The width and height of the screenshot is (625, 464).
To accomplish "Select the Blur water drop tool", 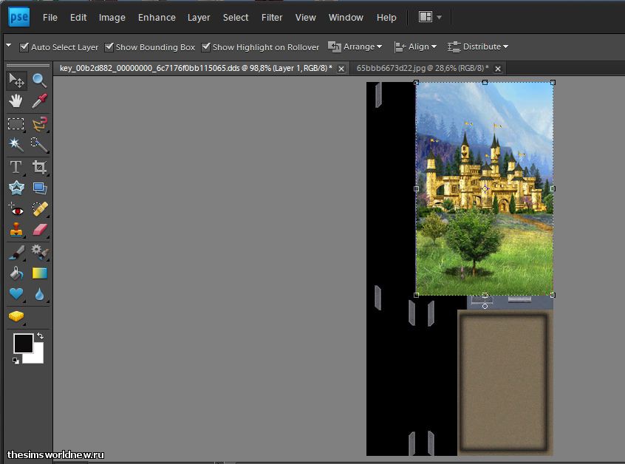I will 39,294.
